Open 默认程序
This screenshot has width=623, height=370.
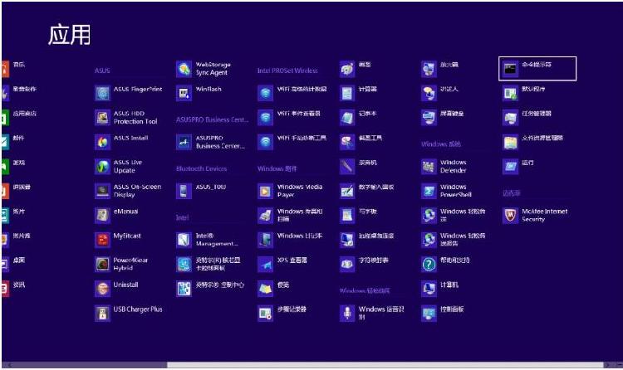(x=524, y=93)
